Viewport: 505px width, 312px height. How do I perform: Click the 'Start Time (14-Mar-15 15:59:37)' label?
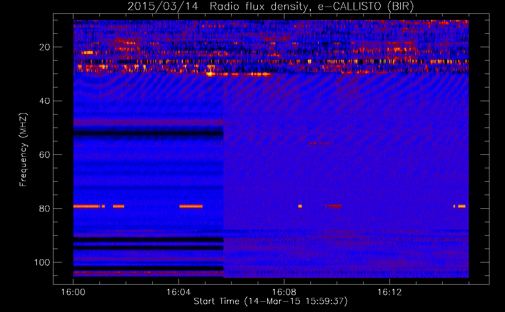(271, 301)
